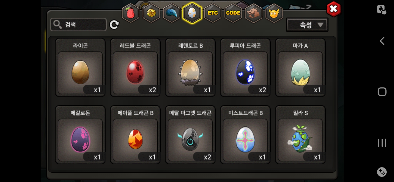Viewport: 394px width, 182px height.
Task: Select the 메탈 마그넷 드래곤 egg
Action: point(190,135)
